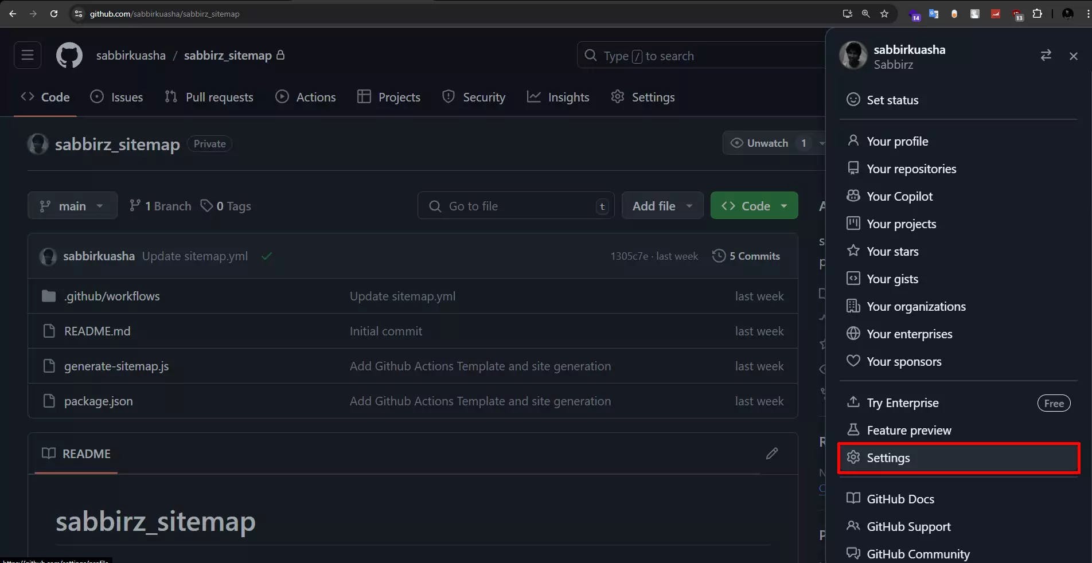Click Try Enterprise menu item
1092x563 pixels.
958,402
